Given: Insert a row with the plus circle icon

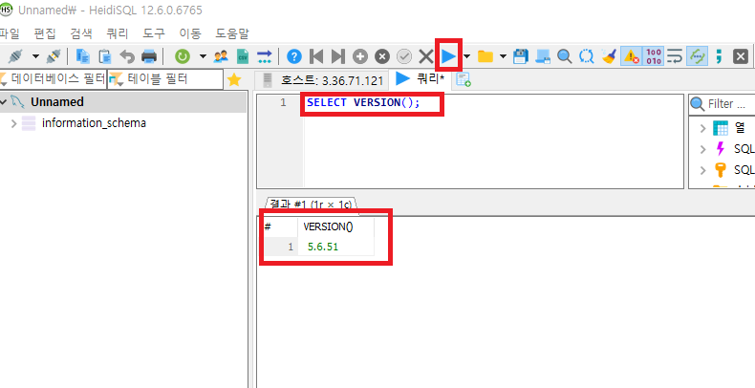Looking at the screenshot, I should coord(360,56).
